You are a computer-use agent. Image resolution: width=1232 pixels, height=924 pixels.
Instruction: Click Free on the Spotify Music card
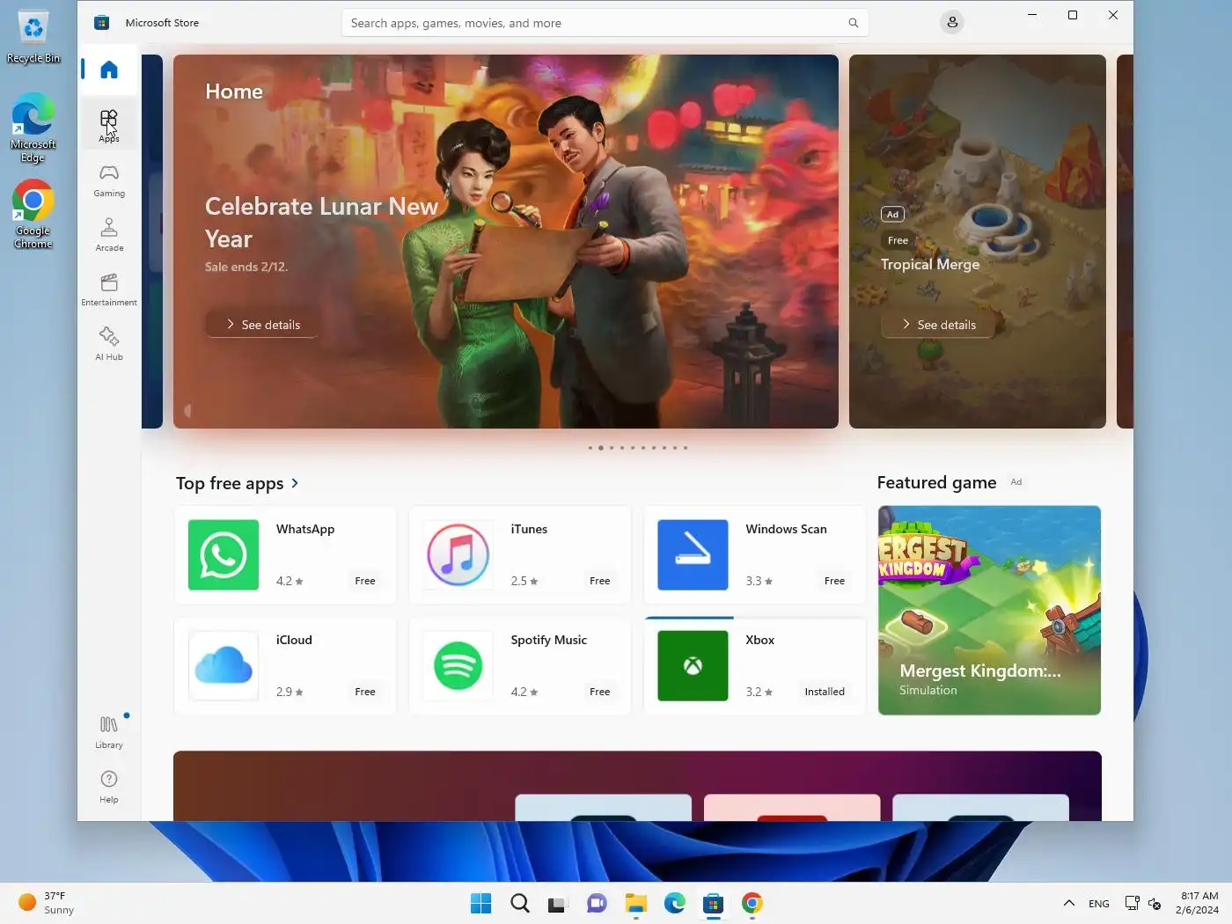click(600, 692)
